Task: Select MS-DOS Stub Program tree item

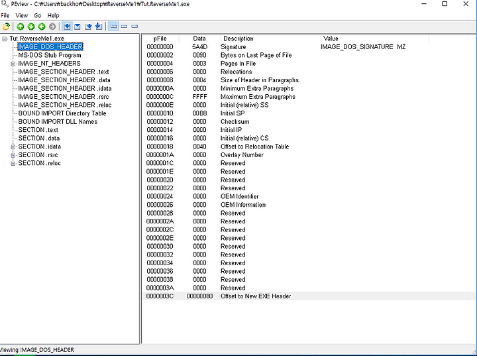Action: click(x=50, y=55)
